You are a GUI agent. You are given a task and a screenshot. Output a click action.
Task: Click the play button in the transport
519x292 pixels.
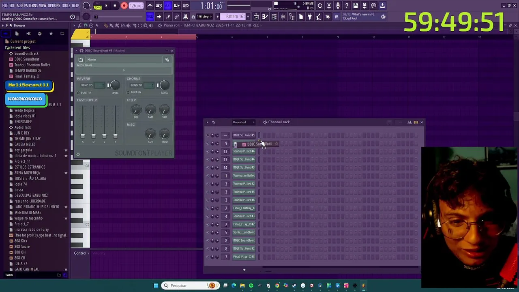(106, 6)
